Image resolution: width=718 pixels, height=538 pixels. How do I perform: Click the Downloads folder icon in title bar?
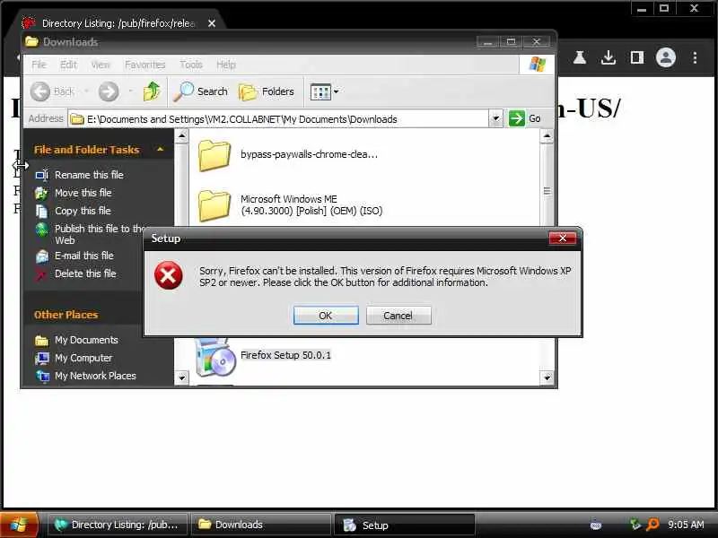coord(31,41)
